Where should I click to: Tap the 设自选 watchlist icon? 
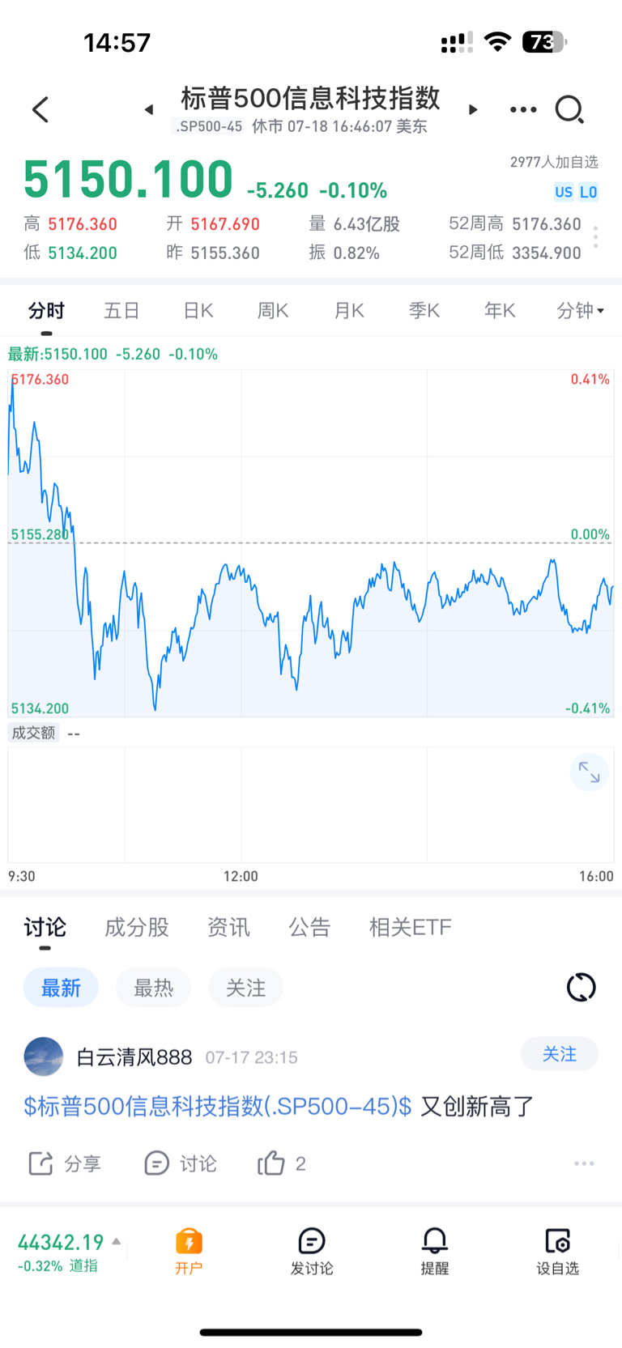557,1251
